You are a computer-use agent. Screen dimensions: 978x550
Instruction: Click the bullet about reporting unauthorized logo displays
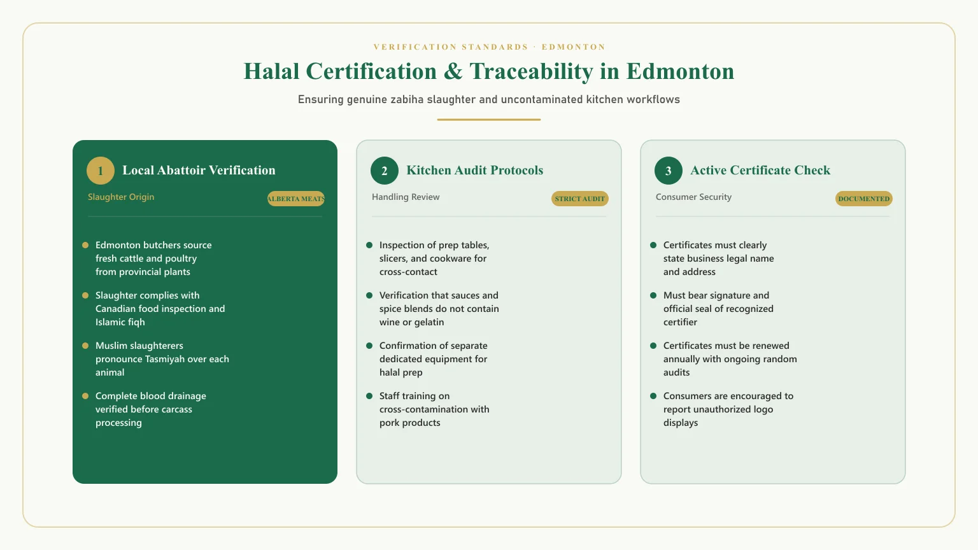[x=728, y=409]
